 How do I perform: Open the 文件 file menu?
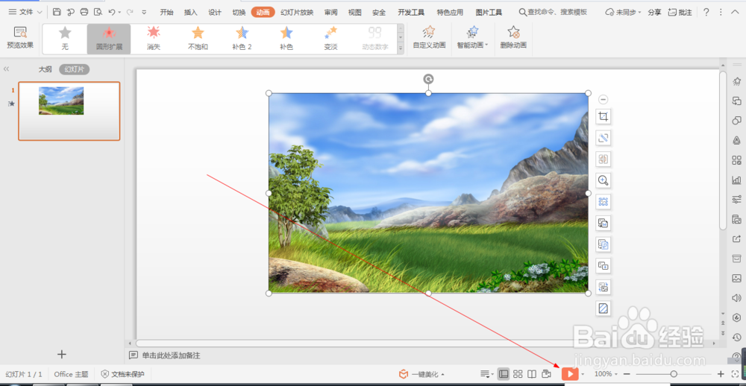pos(25,12)
